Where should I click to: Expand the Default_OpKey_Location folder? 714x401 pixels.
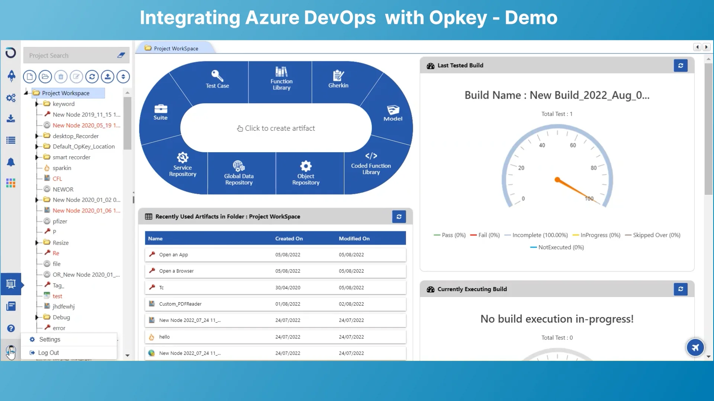click(37, 147)
